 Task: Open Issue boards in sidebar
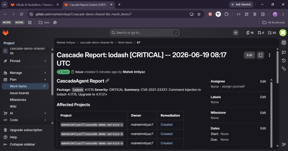click(x=19, y=93)
